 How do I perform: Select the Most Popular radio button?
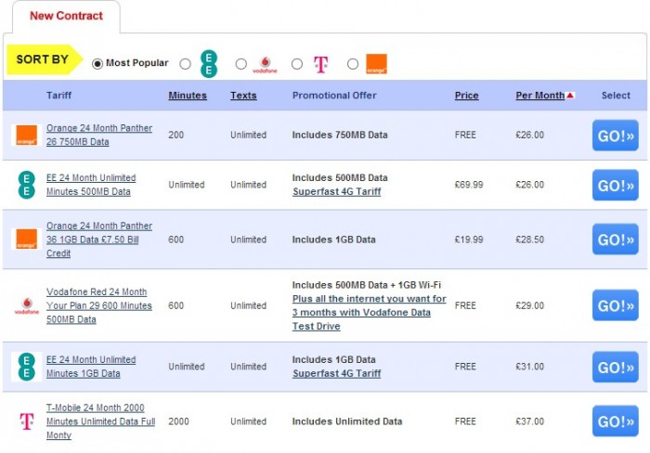pyautogui.click(x=97, y=64)
